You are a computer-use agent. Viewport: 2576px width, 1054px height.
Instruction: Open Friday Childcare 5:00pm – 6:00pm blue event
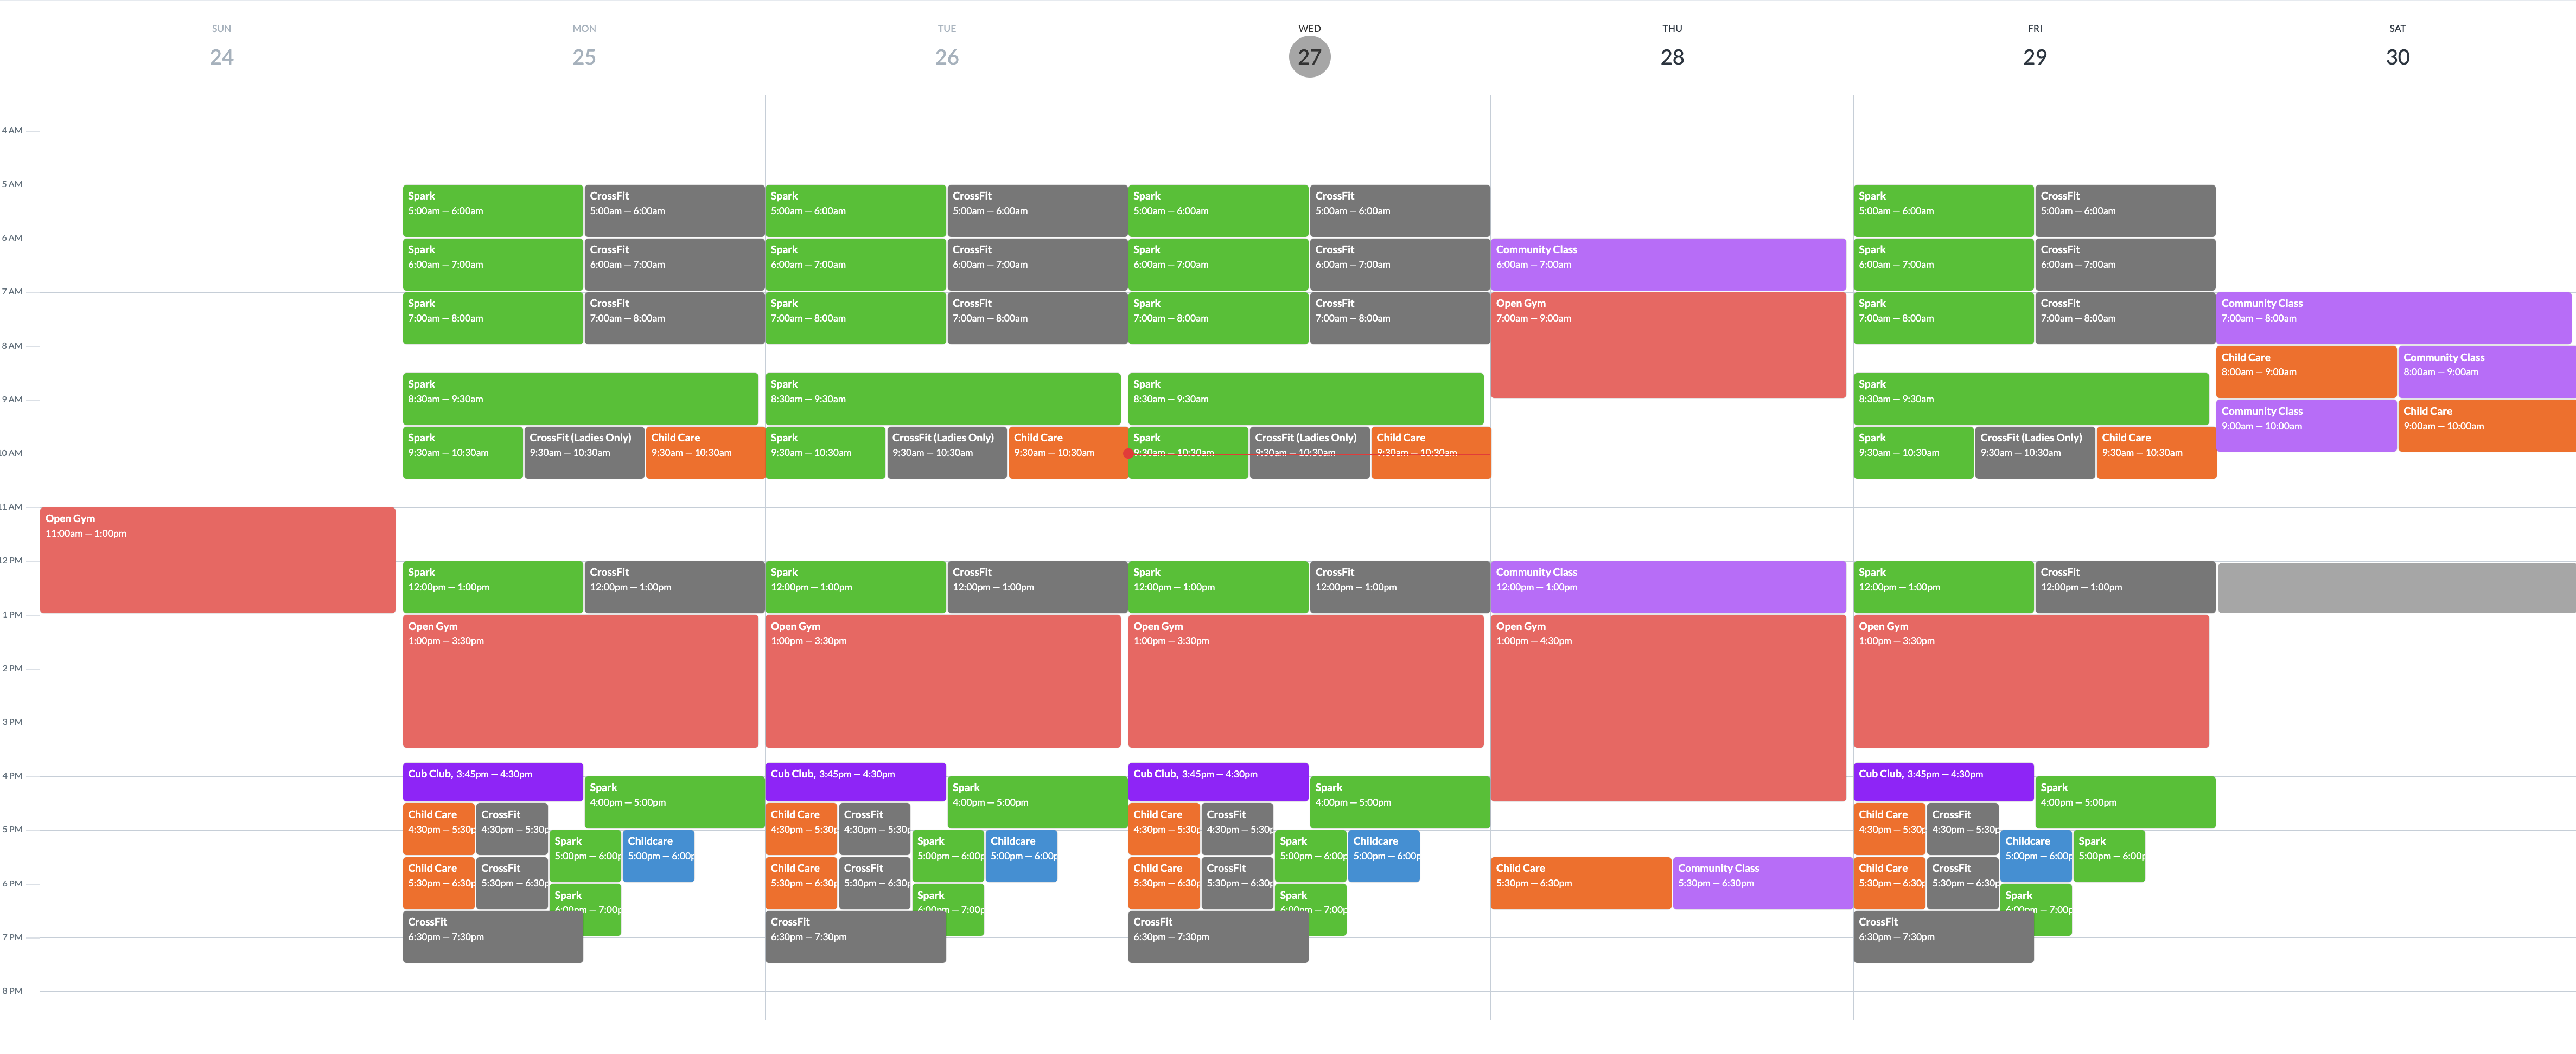point(2036,856)
